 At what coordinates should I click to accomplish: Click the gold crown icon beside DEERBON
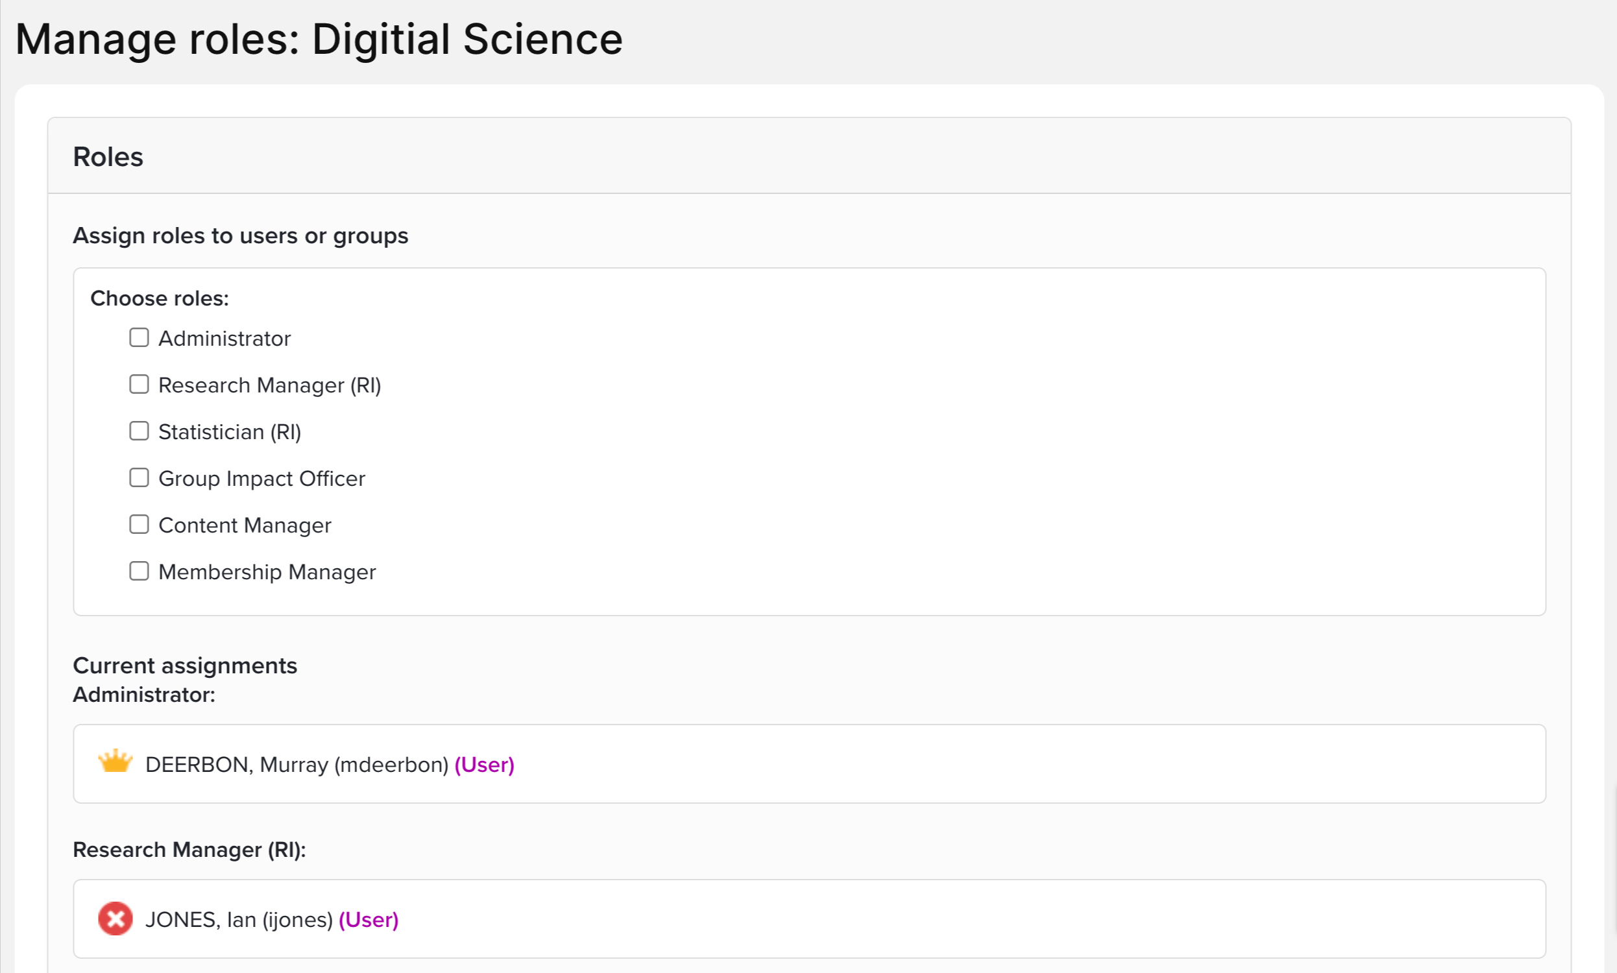coord(115,763)
